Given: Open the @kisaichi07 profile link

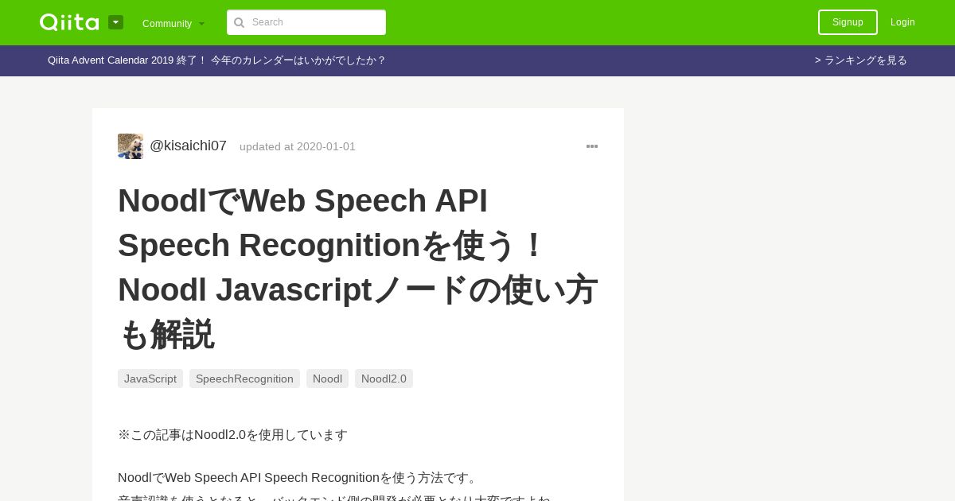Looking at the screenshot, I should [x=188, y=146].
